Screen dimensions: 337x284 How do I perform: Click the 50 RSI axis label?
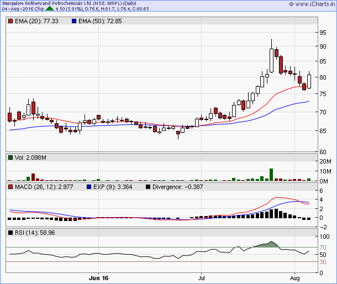323,255
